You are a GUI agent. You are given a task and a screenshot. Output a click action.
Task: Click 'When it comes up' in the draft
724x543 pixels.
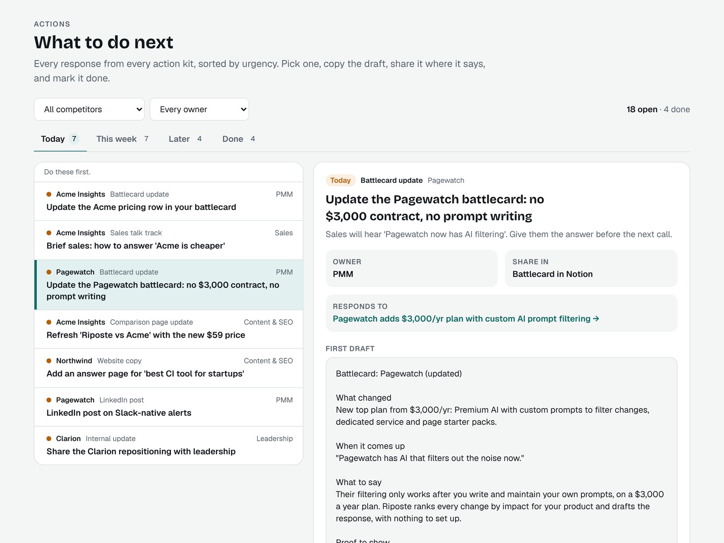(370, 446)
